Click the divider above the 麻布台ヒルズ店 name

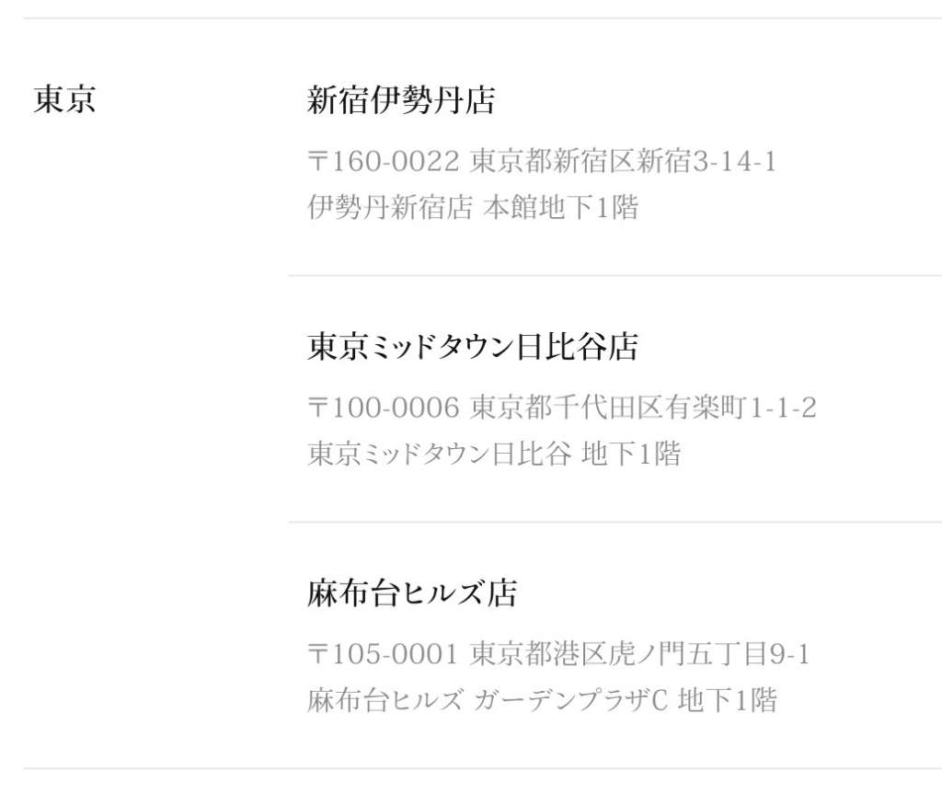[615, 522]
